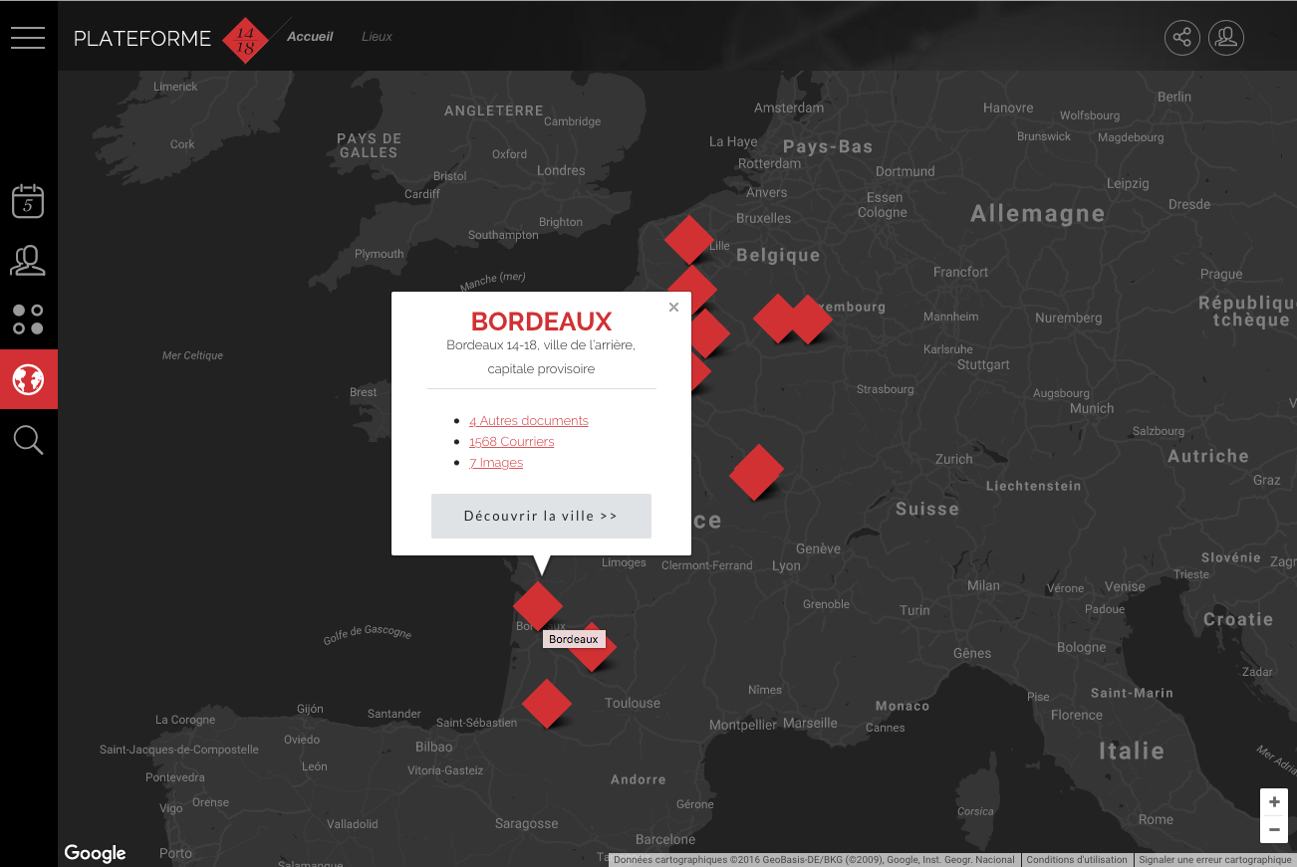Click the calendar icon in sidebar
Image resolution: width=1297 pixels, height=867 pixels.
[28, 201]
